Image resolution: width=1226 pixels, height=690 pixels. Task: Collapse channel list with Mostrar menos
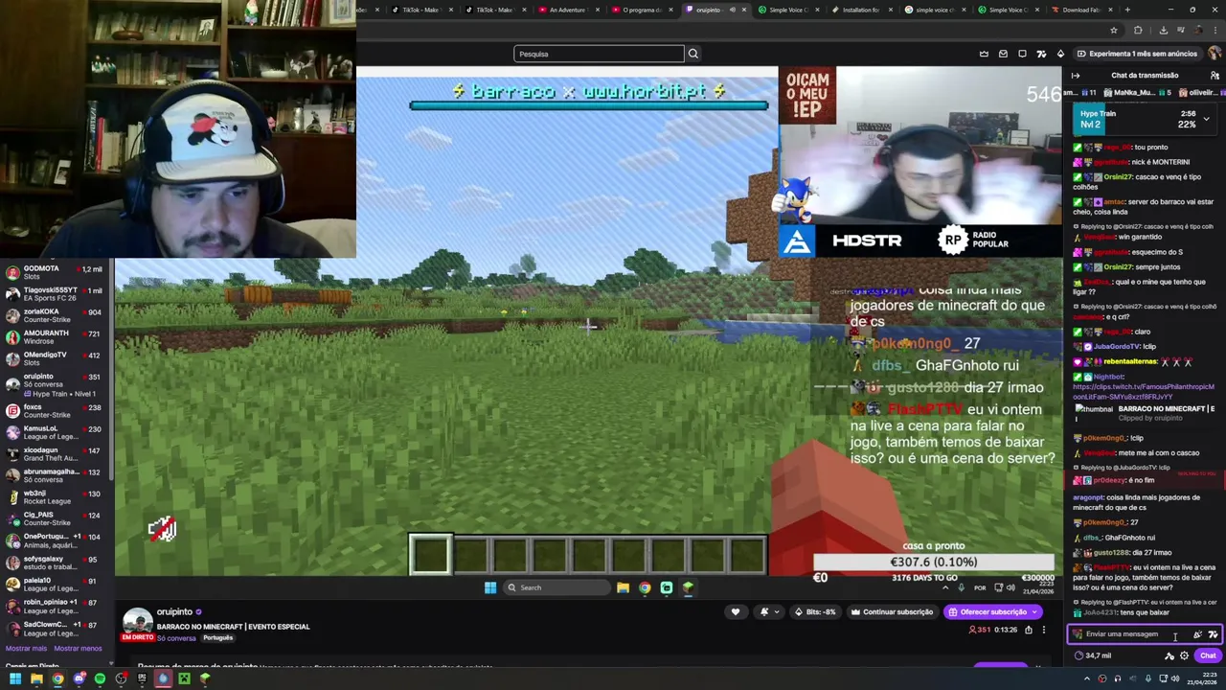(78, 649)
